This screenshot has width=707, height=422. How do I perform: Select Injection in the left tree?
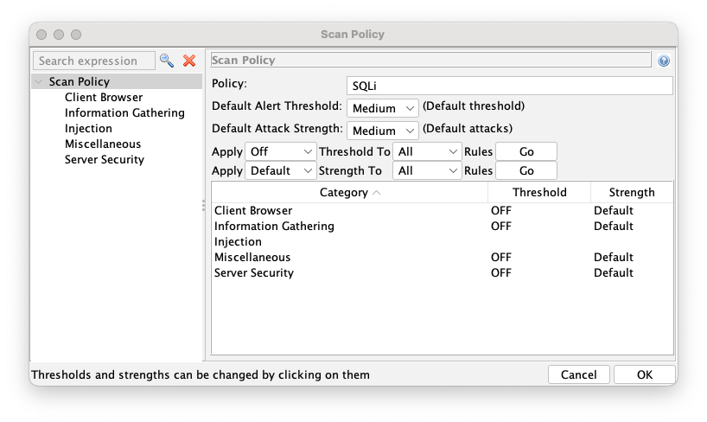point(88,129)
